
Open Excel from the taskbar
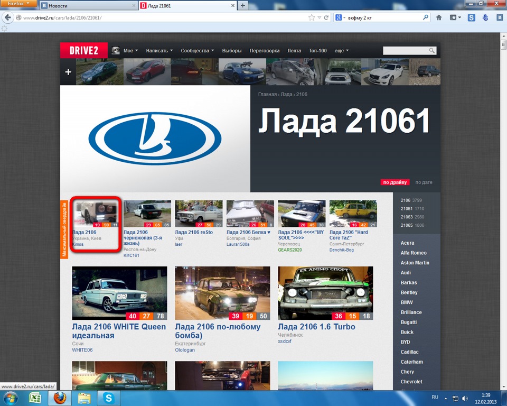(35, 398)
